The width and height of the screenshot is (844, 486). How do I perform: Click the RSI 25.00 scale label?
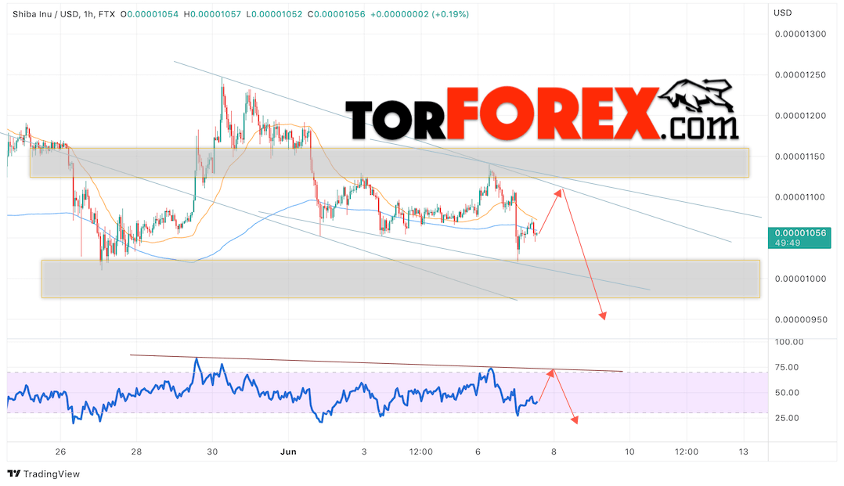787,418
